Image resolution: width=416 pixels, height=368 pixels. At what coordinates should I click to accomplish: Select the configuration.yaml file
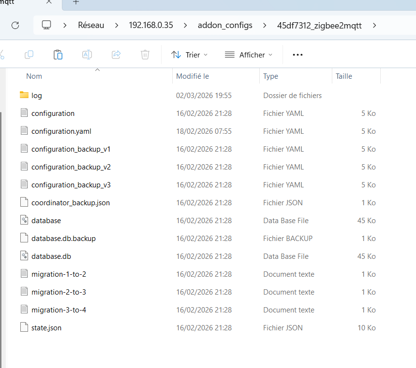(x=61, y=131)
